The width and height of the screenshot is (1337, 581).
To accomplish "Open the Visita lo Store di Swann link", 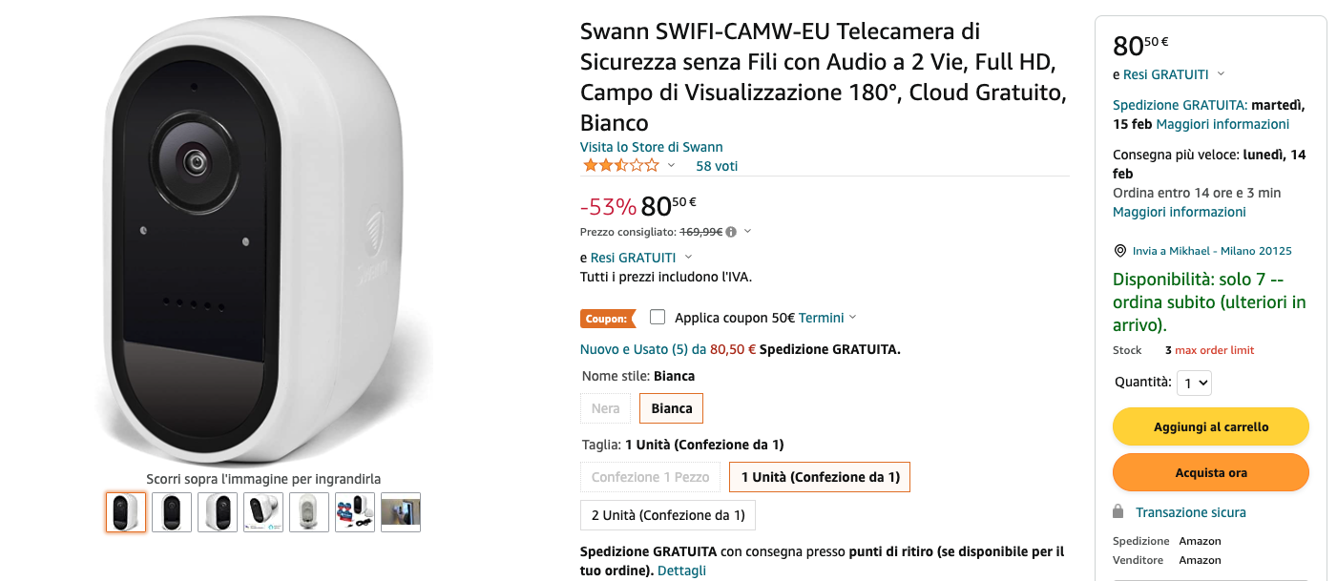I will (652, 147).
